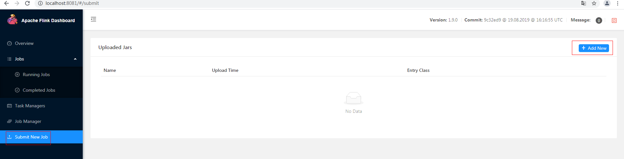
Task: Click the Version: 1.9.0 text
Action: tap(444, 20)
